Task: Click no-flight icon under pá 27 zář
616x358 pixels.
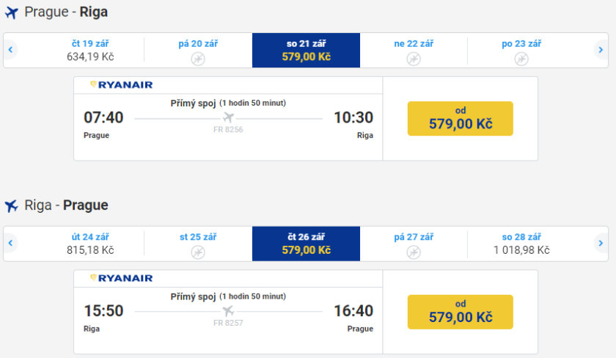Action: [414, 252]
